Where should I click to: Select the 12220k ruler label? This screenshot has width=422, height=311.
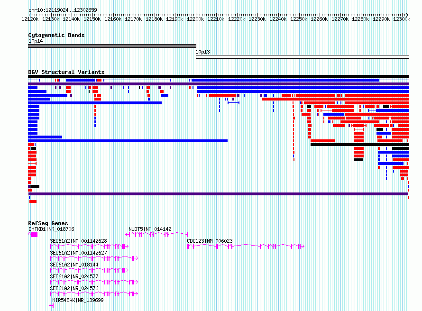tap(237, 19)
